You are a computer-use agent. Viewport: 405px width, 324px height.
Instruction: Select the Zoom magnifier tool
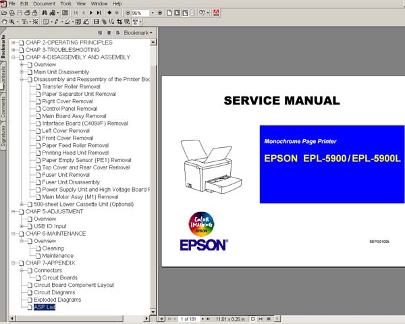[x=12, y=22]
